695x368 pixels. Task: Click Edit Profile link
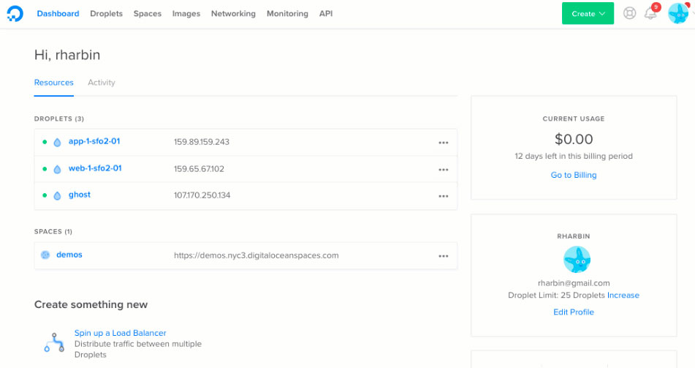(x=574, y=312)
